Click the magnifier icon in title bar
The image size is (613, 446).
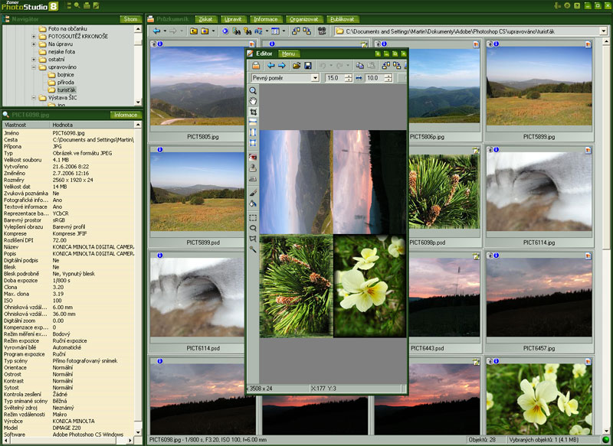point(77,5)
